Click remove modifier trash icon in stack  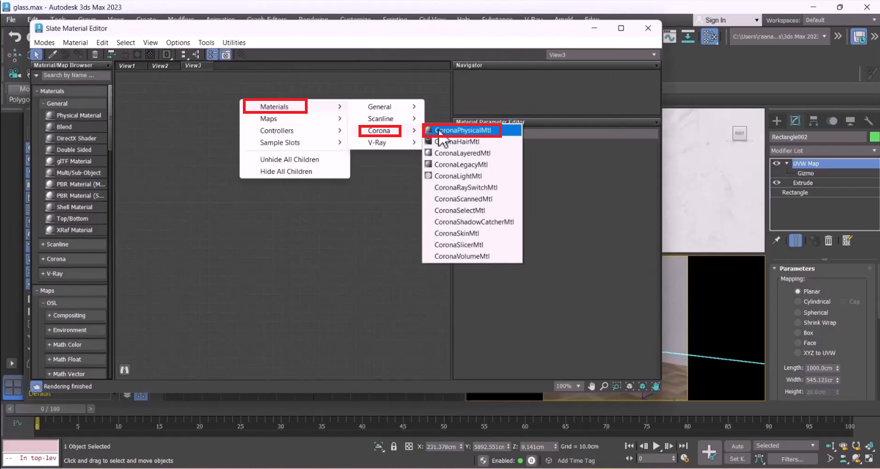click(x=829, y=240)
